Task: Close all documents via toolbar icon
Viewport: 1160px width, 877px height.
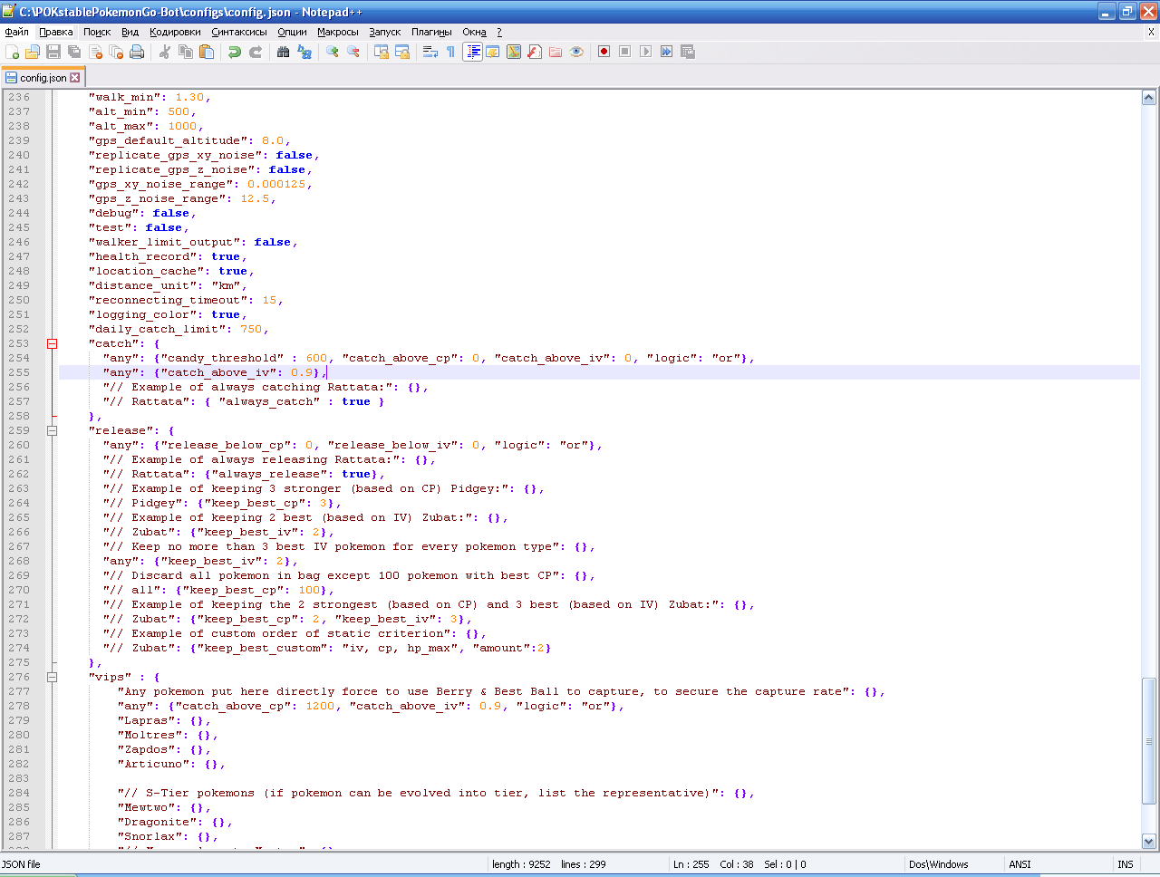Action: click(x=116, y=52)
